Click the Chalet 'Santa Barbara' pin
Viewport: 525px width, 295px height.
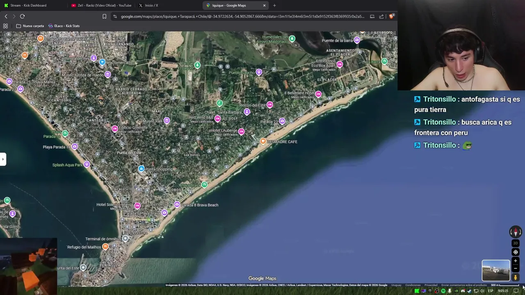[x=247, y=111]
